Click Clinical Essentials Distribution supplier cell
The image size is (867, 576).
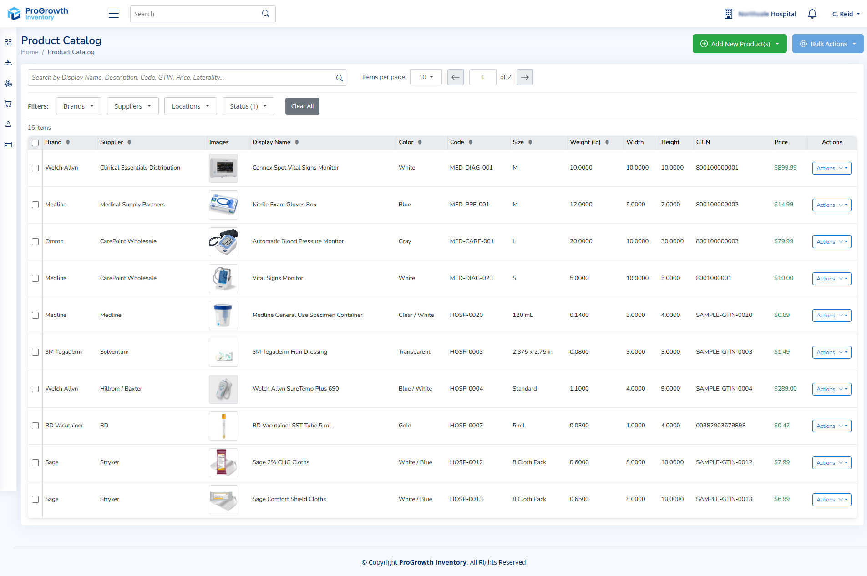point(140,168)
